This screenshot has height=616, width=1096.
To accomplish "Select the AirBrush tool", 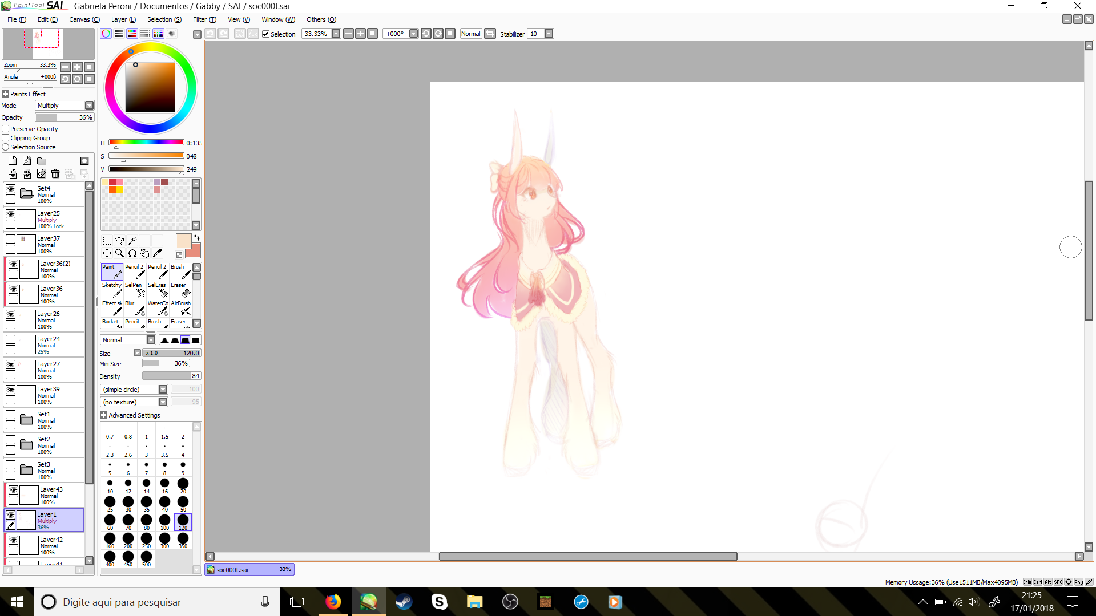I will click(x=182, y=308).
